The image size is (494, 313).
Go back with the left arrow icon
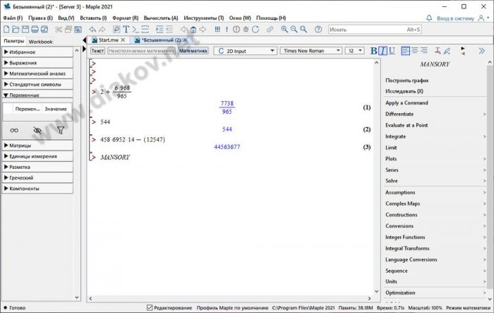184,30
